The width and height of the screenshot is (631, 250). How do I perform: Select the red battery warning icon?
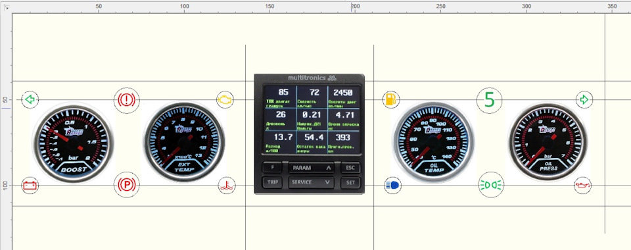(x=30, y=186)
